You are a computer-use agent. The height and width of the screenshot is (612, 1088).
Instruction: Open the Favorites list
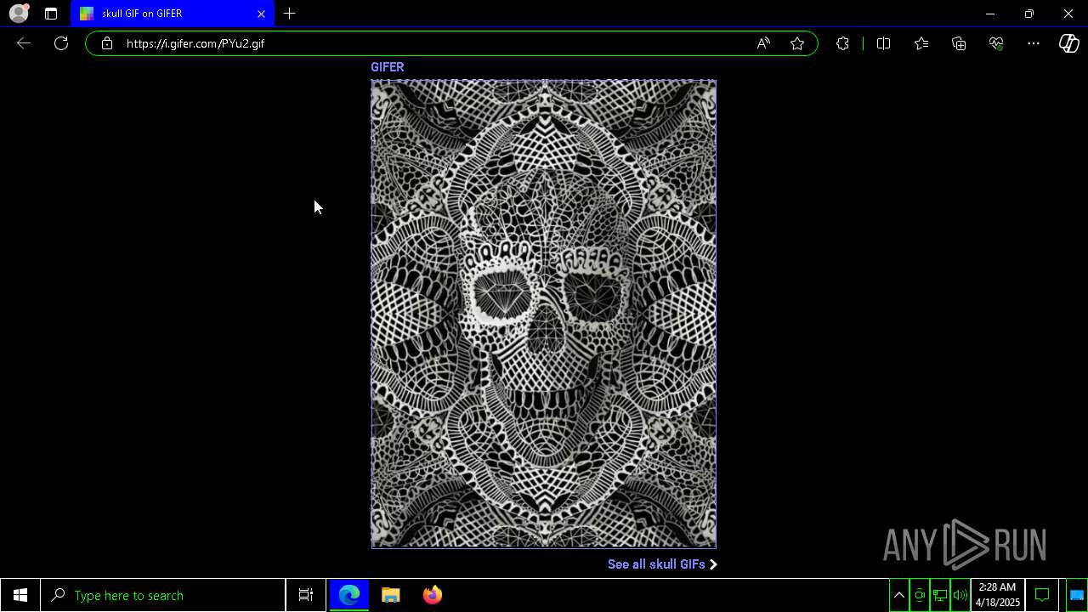click(921, 43)
